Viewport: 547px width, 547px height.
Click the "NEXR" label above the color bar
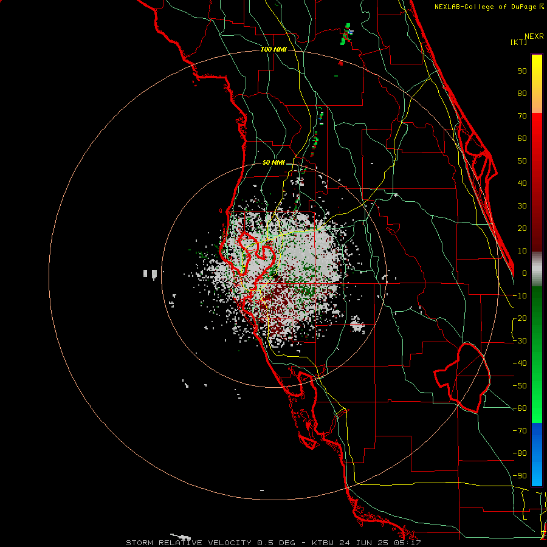point(534,36)
